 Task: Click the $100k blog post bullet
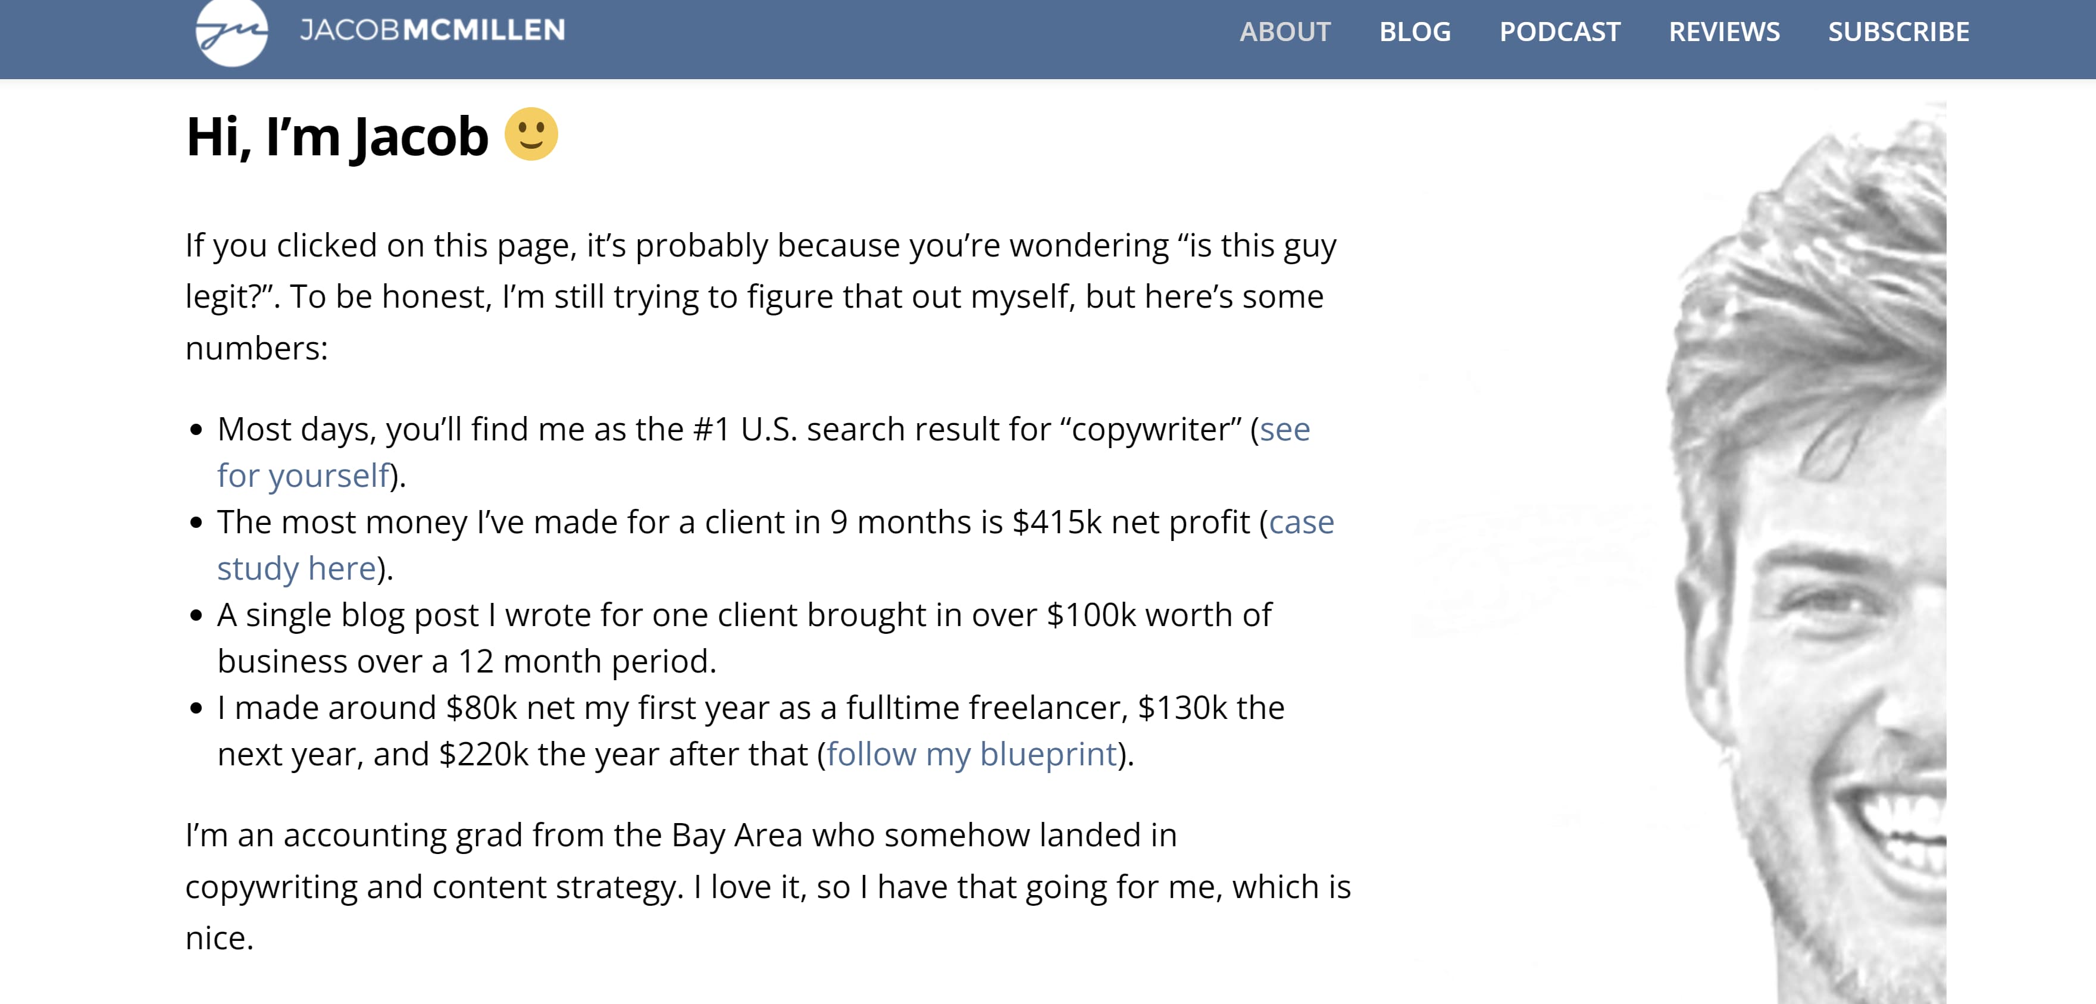744,616
